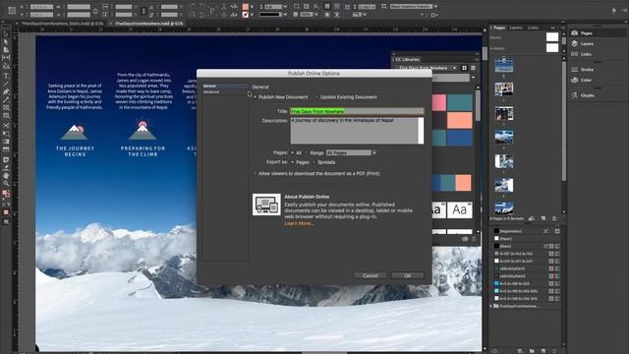Click the Aa character style in CC Libraries
Screen dimensions: 629x354
(x=459, y=209)
